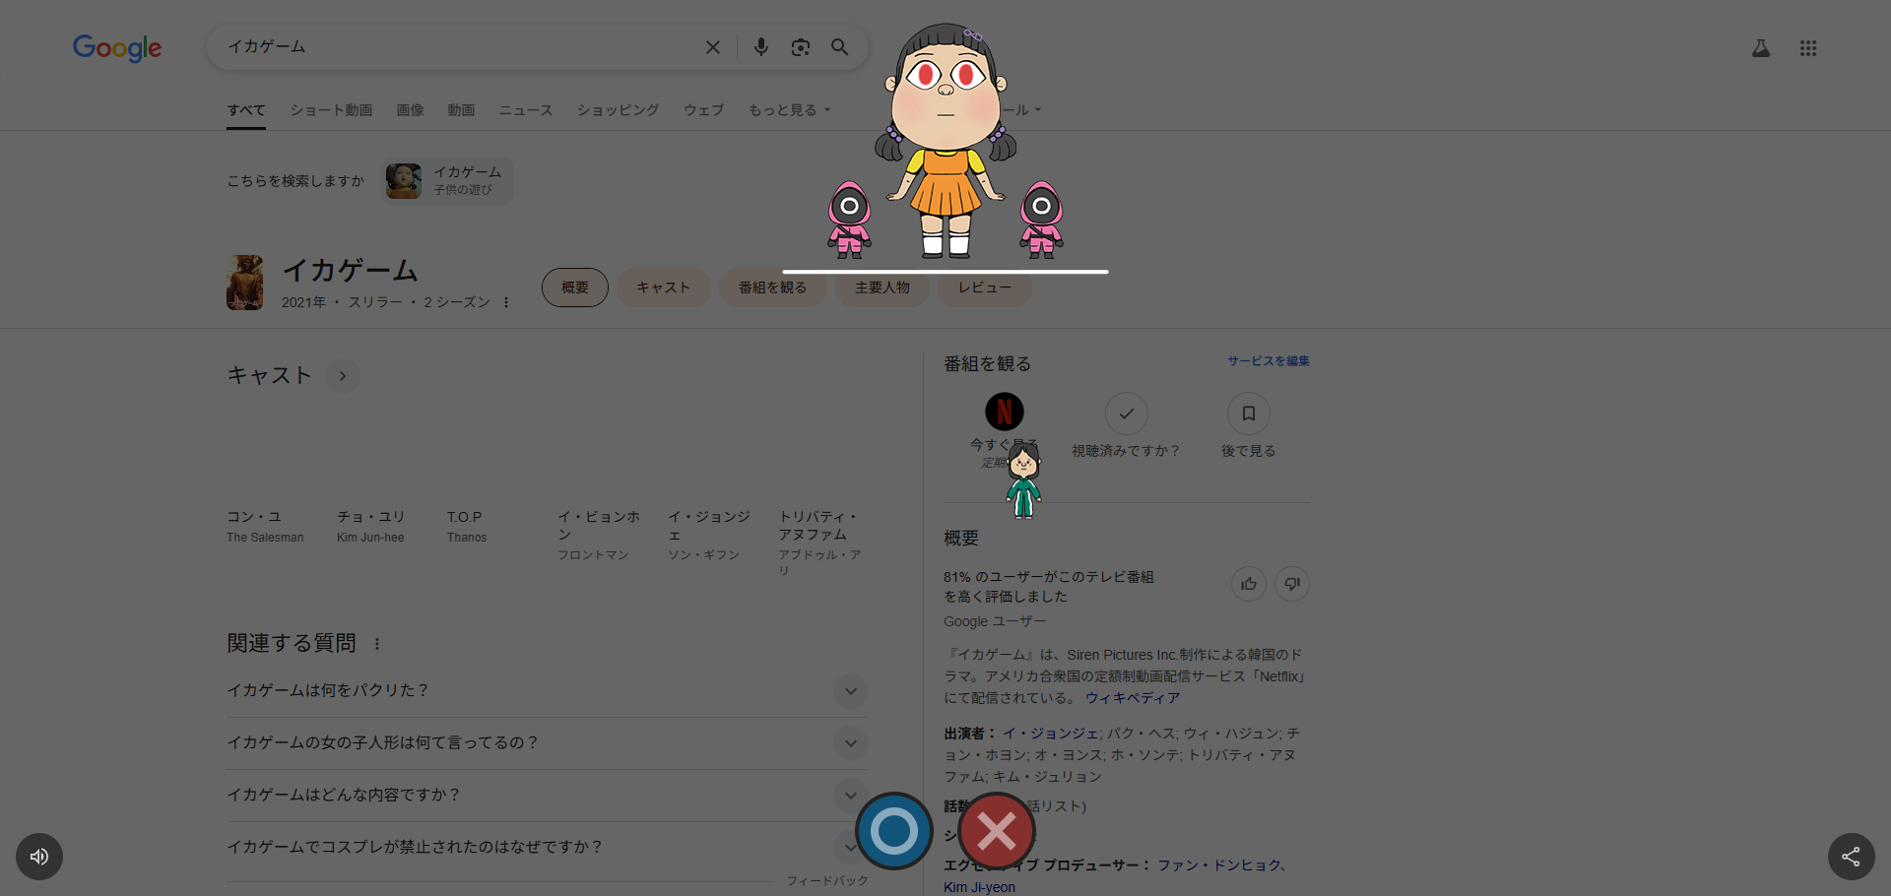Toggle watch later bookmark icon
This screenshot has width=1891, height=896.
pyautogui.click(x=1249, y=414)
